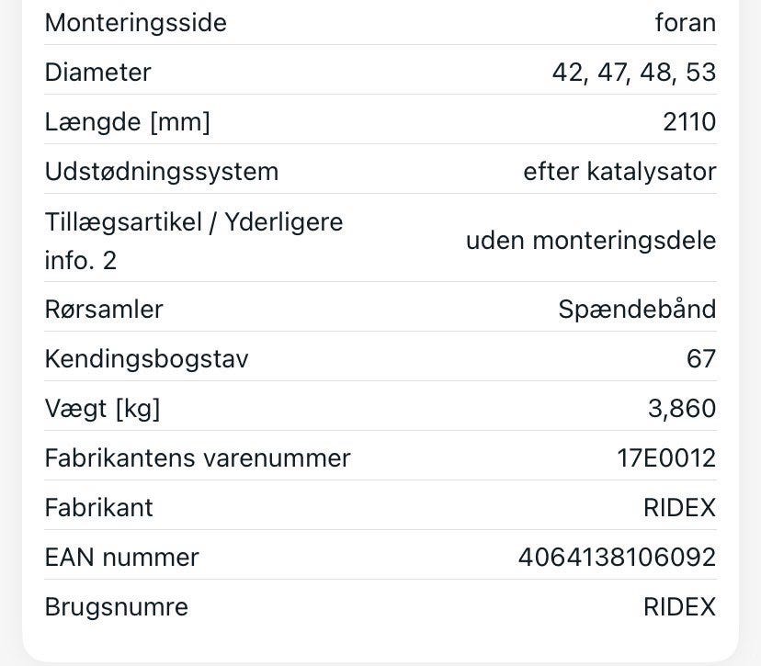Click the Vægt [kg] label
Screen dimensions: 761x666
(102, 408)
